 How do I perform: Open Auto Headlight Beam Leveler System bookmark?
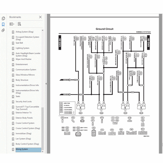click(x=28, y=55)
